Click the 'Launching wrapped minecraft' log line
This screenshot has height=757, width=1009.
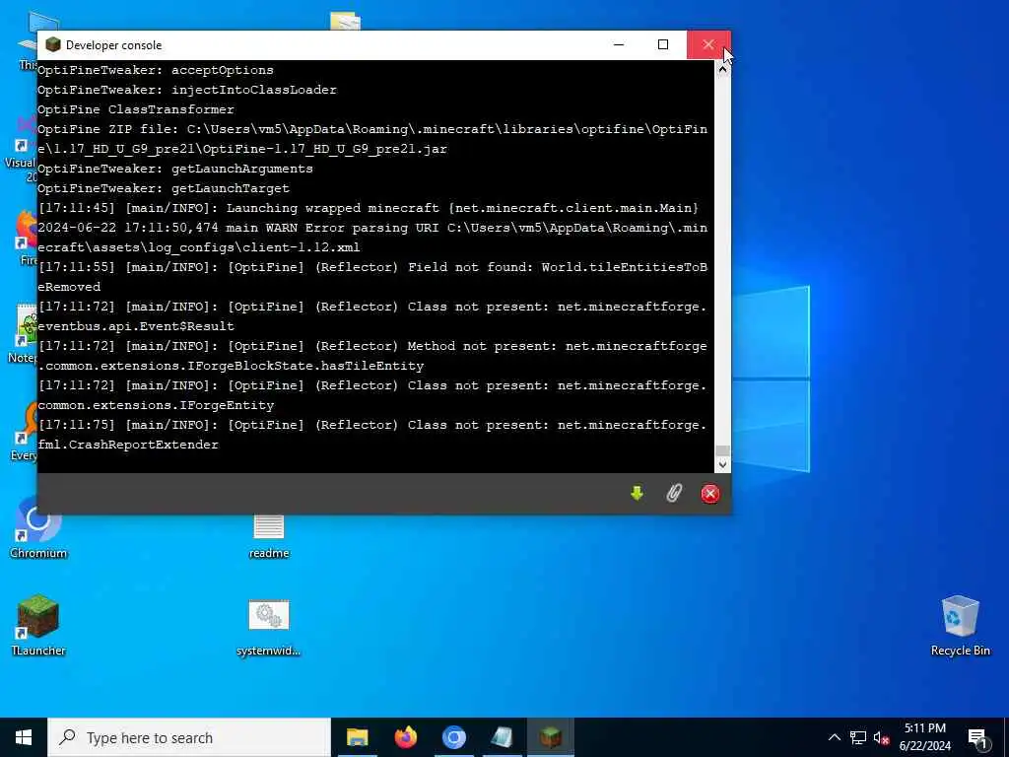(369, 208)
